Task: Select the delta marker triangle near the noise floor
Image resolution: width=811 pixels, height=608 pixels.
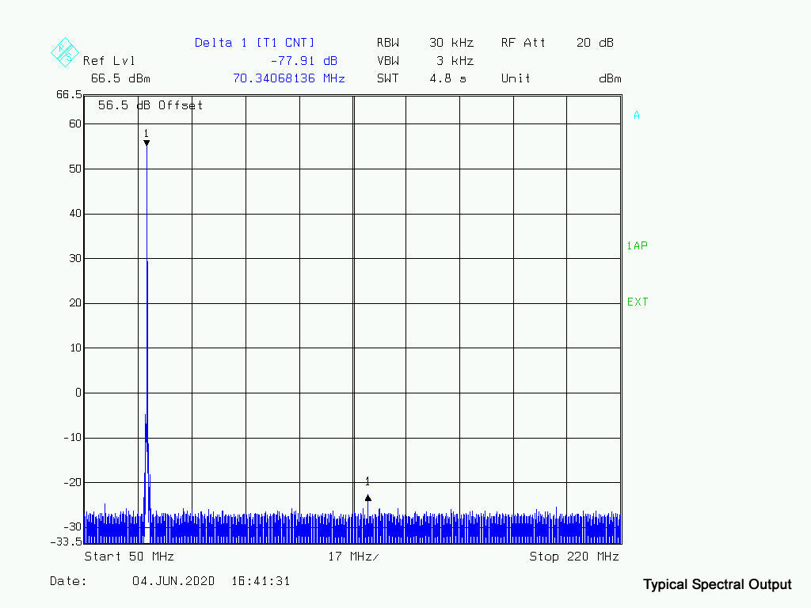Action: click(x=367, y=498)
